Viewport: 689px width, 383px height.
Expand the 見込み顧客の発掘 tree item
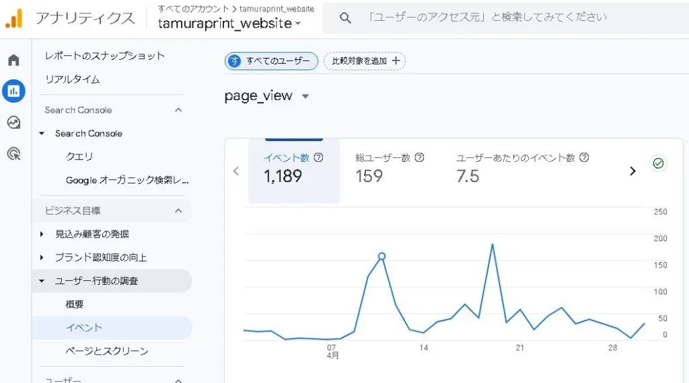pyautogui.click(x=42, y=235)
